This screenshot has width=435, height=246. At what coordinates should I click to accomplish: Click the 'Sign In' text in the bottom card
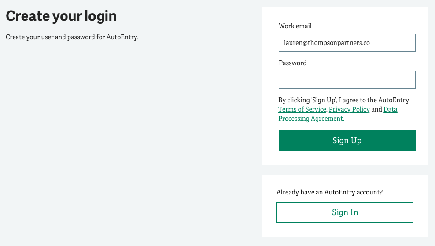(x=345, y=212)
